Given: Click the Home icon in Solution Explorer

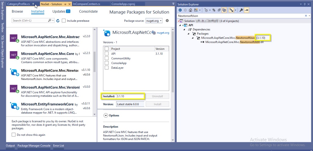Looking at the screenshot, I should 190,10.
